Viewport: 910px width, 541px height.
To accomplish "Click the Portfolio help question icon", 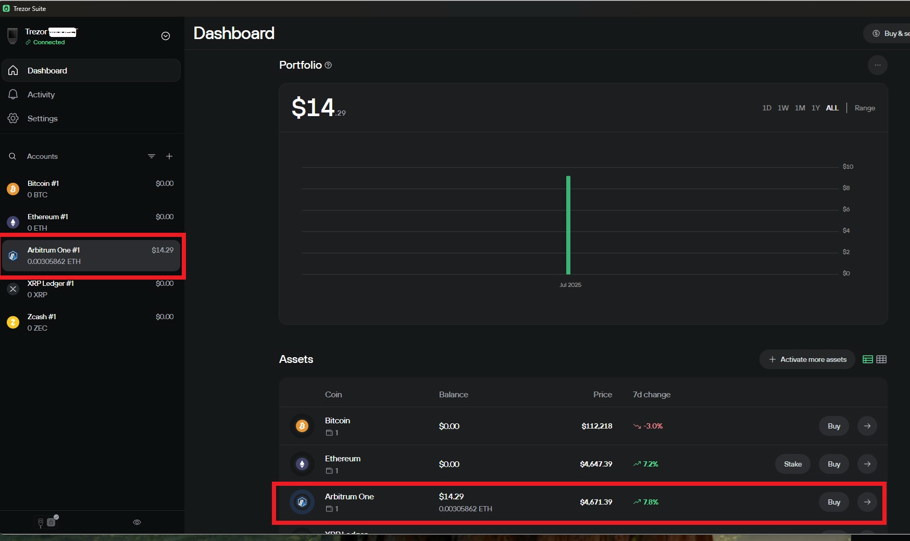I will pos(328,65).
